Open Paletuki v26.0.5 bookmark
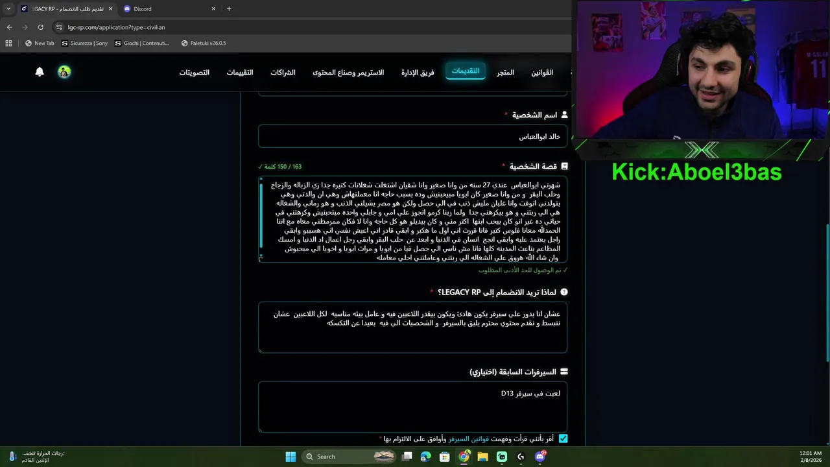Screen dimensions: 830x467 pyautogui.click(x=204, y=43)
